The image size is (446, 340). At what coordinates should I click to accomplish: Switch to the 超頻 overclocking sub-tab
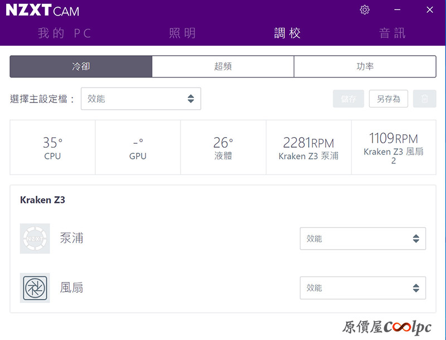pyautogui.click(x=223, y=66)
